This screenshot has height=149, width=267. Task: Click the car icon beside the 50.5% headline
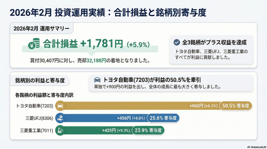coord(97,80)
